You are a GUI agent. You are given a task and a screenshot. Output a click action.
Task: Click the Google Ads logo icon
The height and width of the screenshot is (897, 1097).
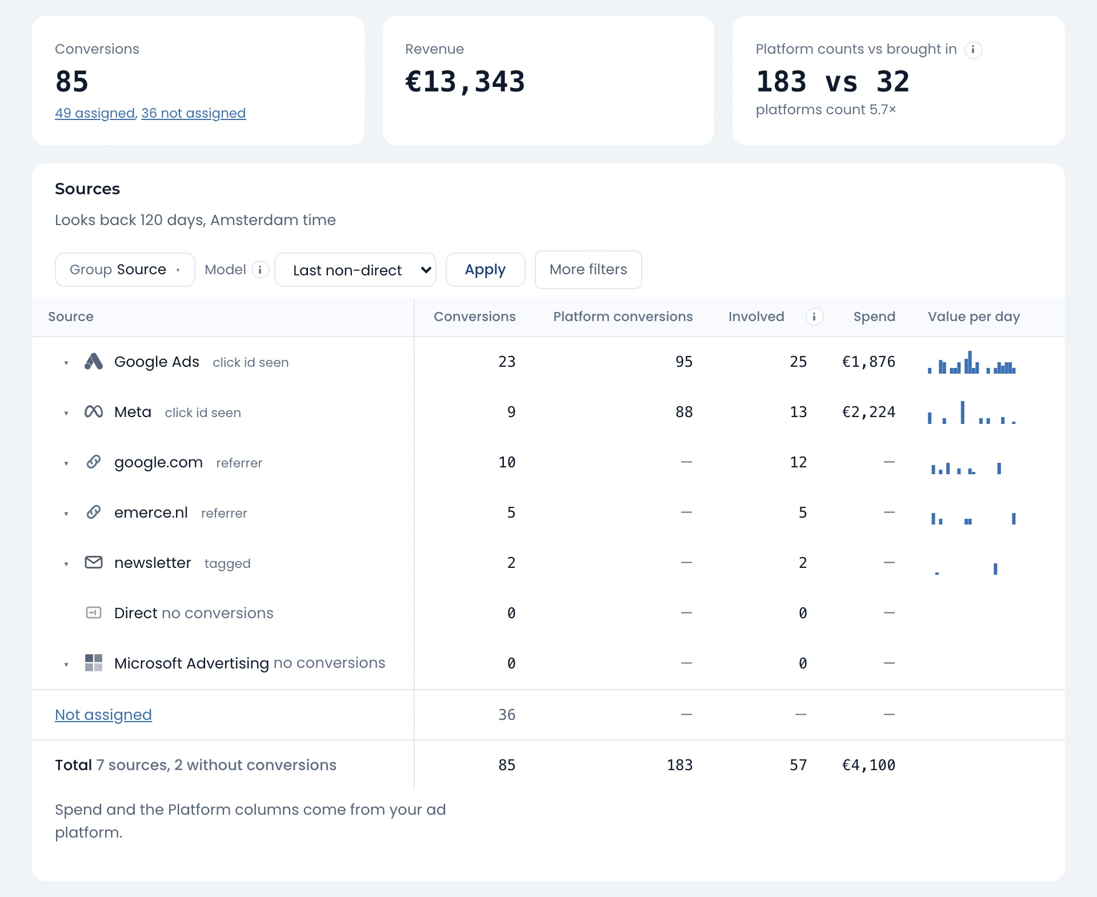click(x=94, y=362)
